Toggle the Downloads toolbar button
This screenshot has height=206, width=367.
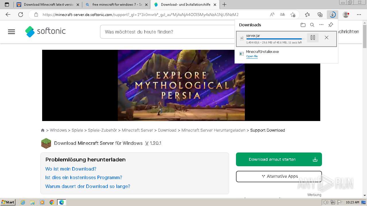tap(333, 15)
